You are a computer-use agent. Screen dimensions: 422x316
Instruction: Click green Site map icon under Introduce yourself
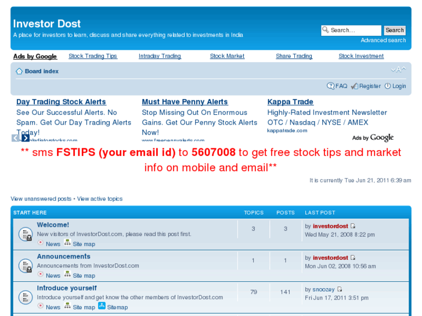pos(67,306)
